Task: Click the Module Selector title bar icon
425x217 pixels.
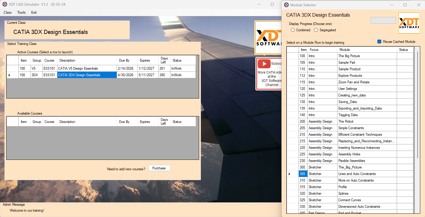Action: point(286,5)
